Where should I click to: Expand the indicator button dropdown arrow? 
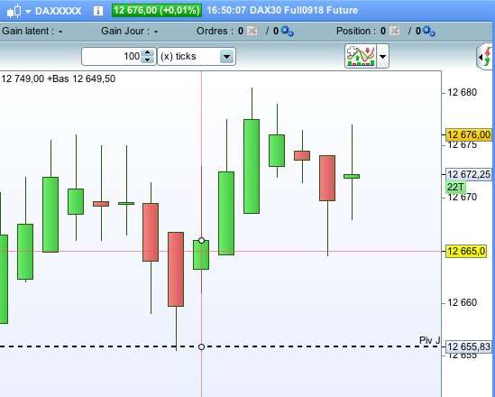(x=382, y=57)
